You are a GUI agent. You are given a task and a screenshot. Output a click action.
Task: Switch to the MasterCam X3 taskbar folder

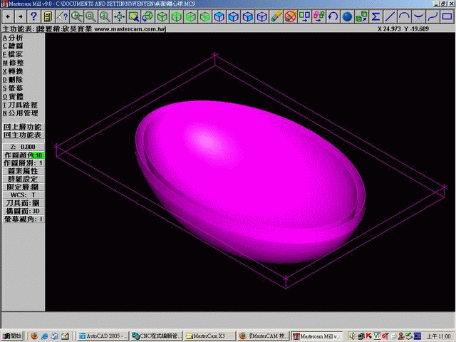[209, 336]
